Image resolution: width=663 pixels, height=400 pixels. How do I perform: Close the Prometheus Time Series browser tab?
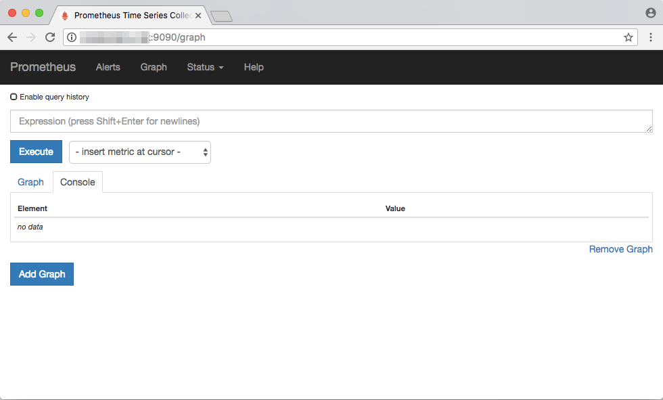click(x=198, y=15)
